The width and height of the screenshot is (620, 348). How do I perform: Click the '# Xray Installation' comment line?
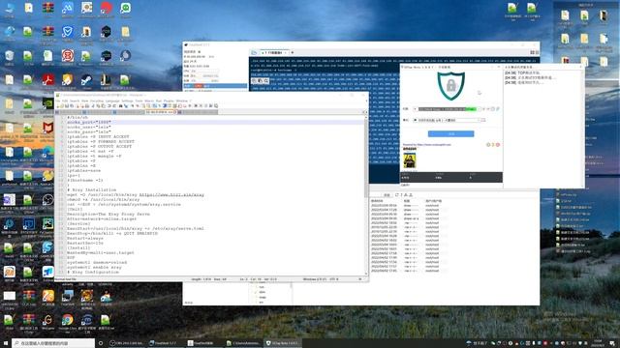point(91,189)
